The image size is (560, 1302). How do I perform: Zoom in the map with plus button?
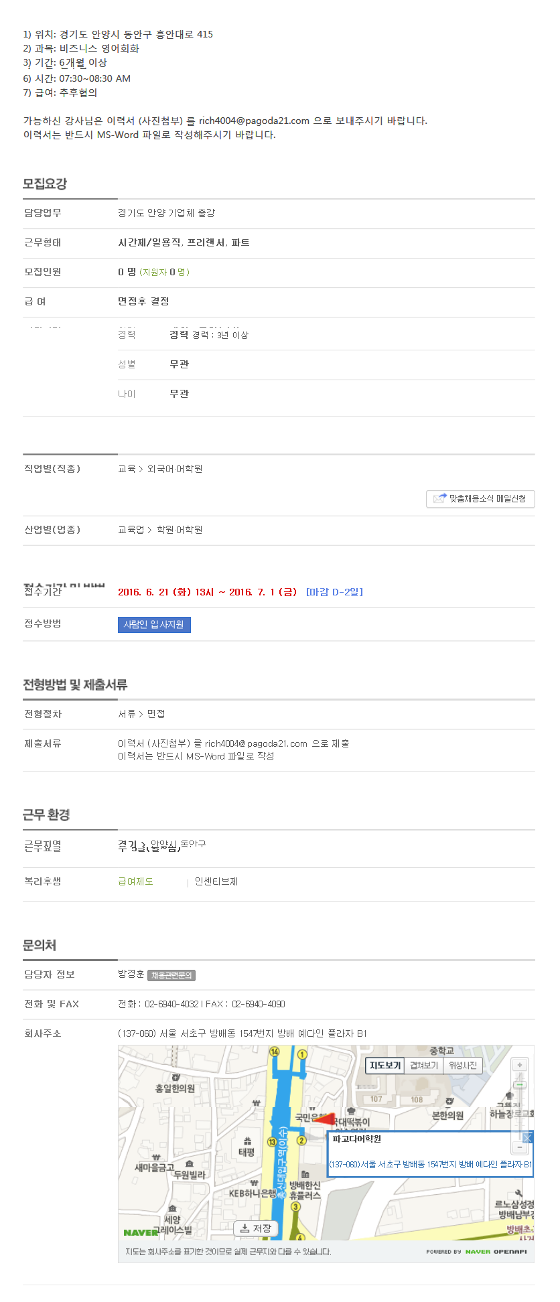coord(520,1065)
